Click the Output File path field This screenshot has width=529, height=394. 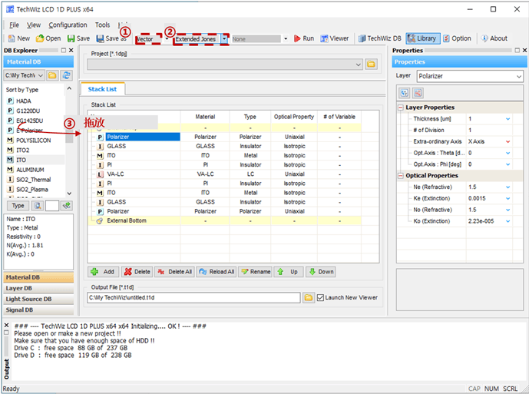(192, 297)
